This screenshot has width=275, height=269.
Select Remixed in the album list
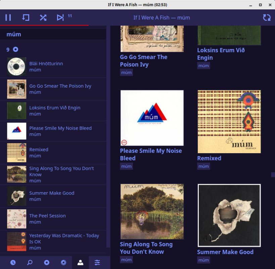[x=53, y=152]
